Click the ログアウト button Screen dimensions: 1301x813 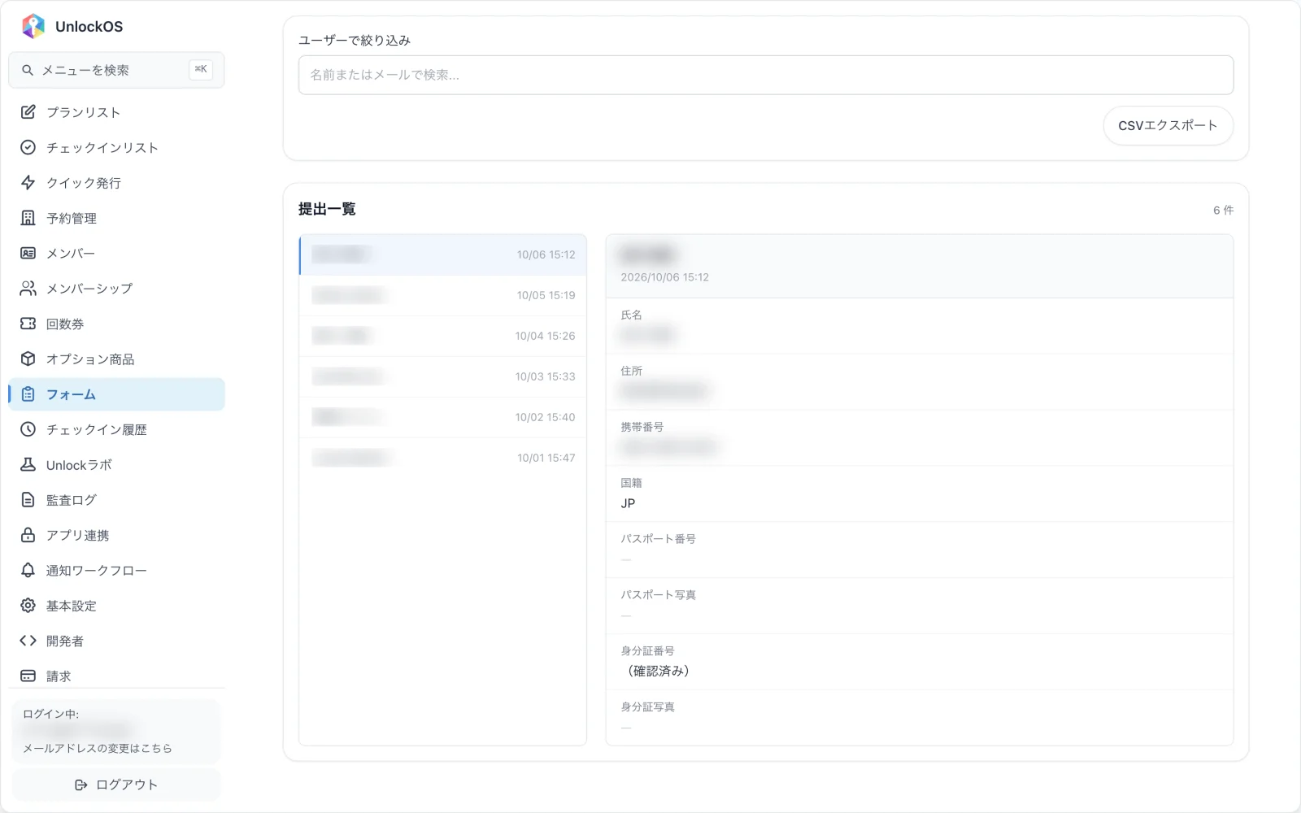tap(116, 785)
